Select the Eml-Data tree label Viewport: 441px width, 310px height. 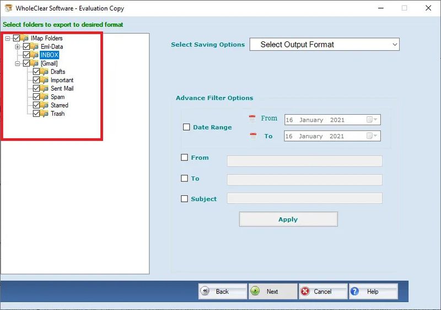click(x=52, y=46)
